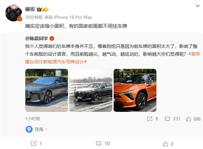Open the 雷军建议优化新能源汽车号牌设计 hashtag topic

pyautogui.click(x=113, y=58)
